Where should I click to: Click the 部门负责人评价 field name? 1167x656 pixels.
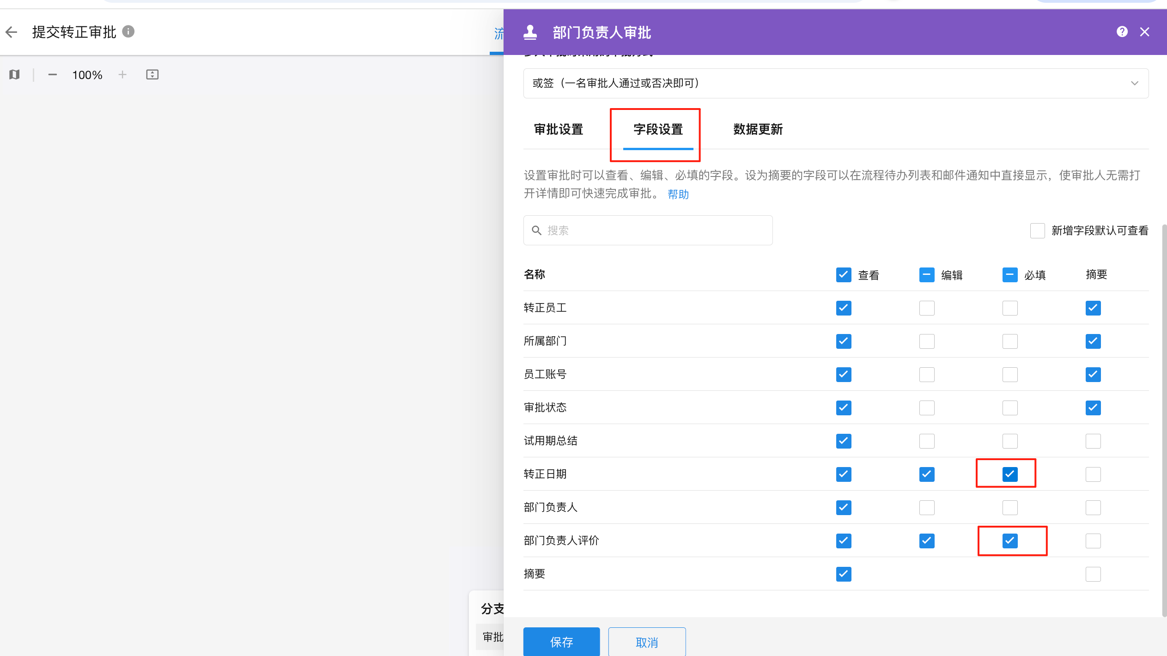pyautogui.click(x=561, y=541)
